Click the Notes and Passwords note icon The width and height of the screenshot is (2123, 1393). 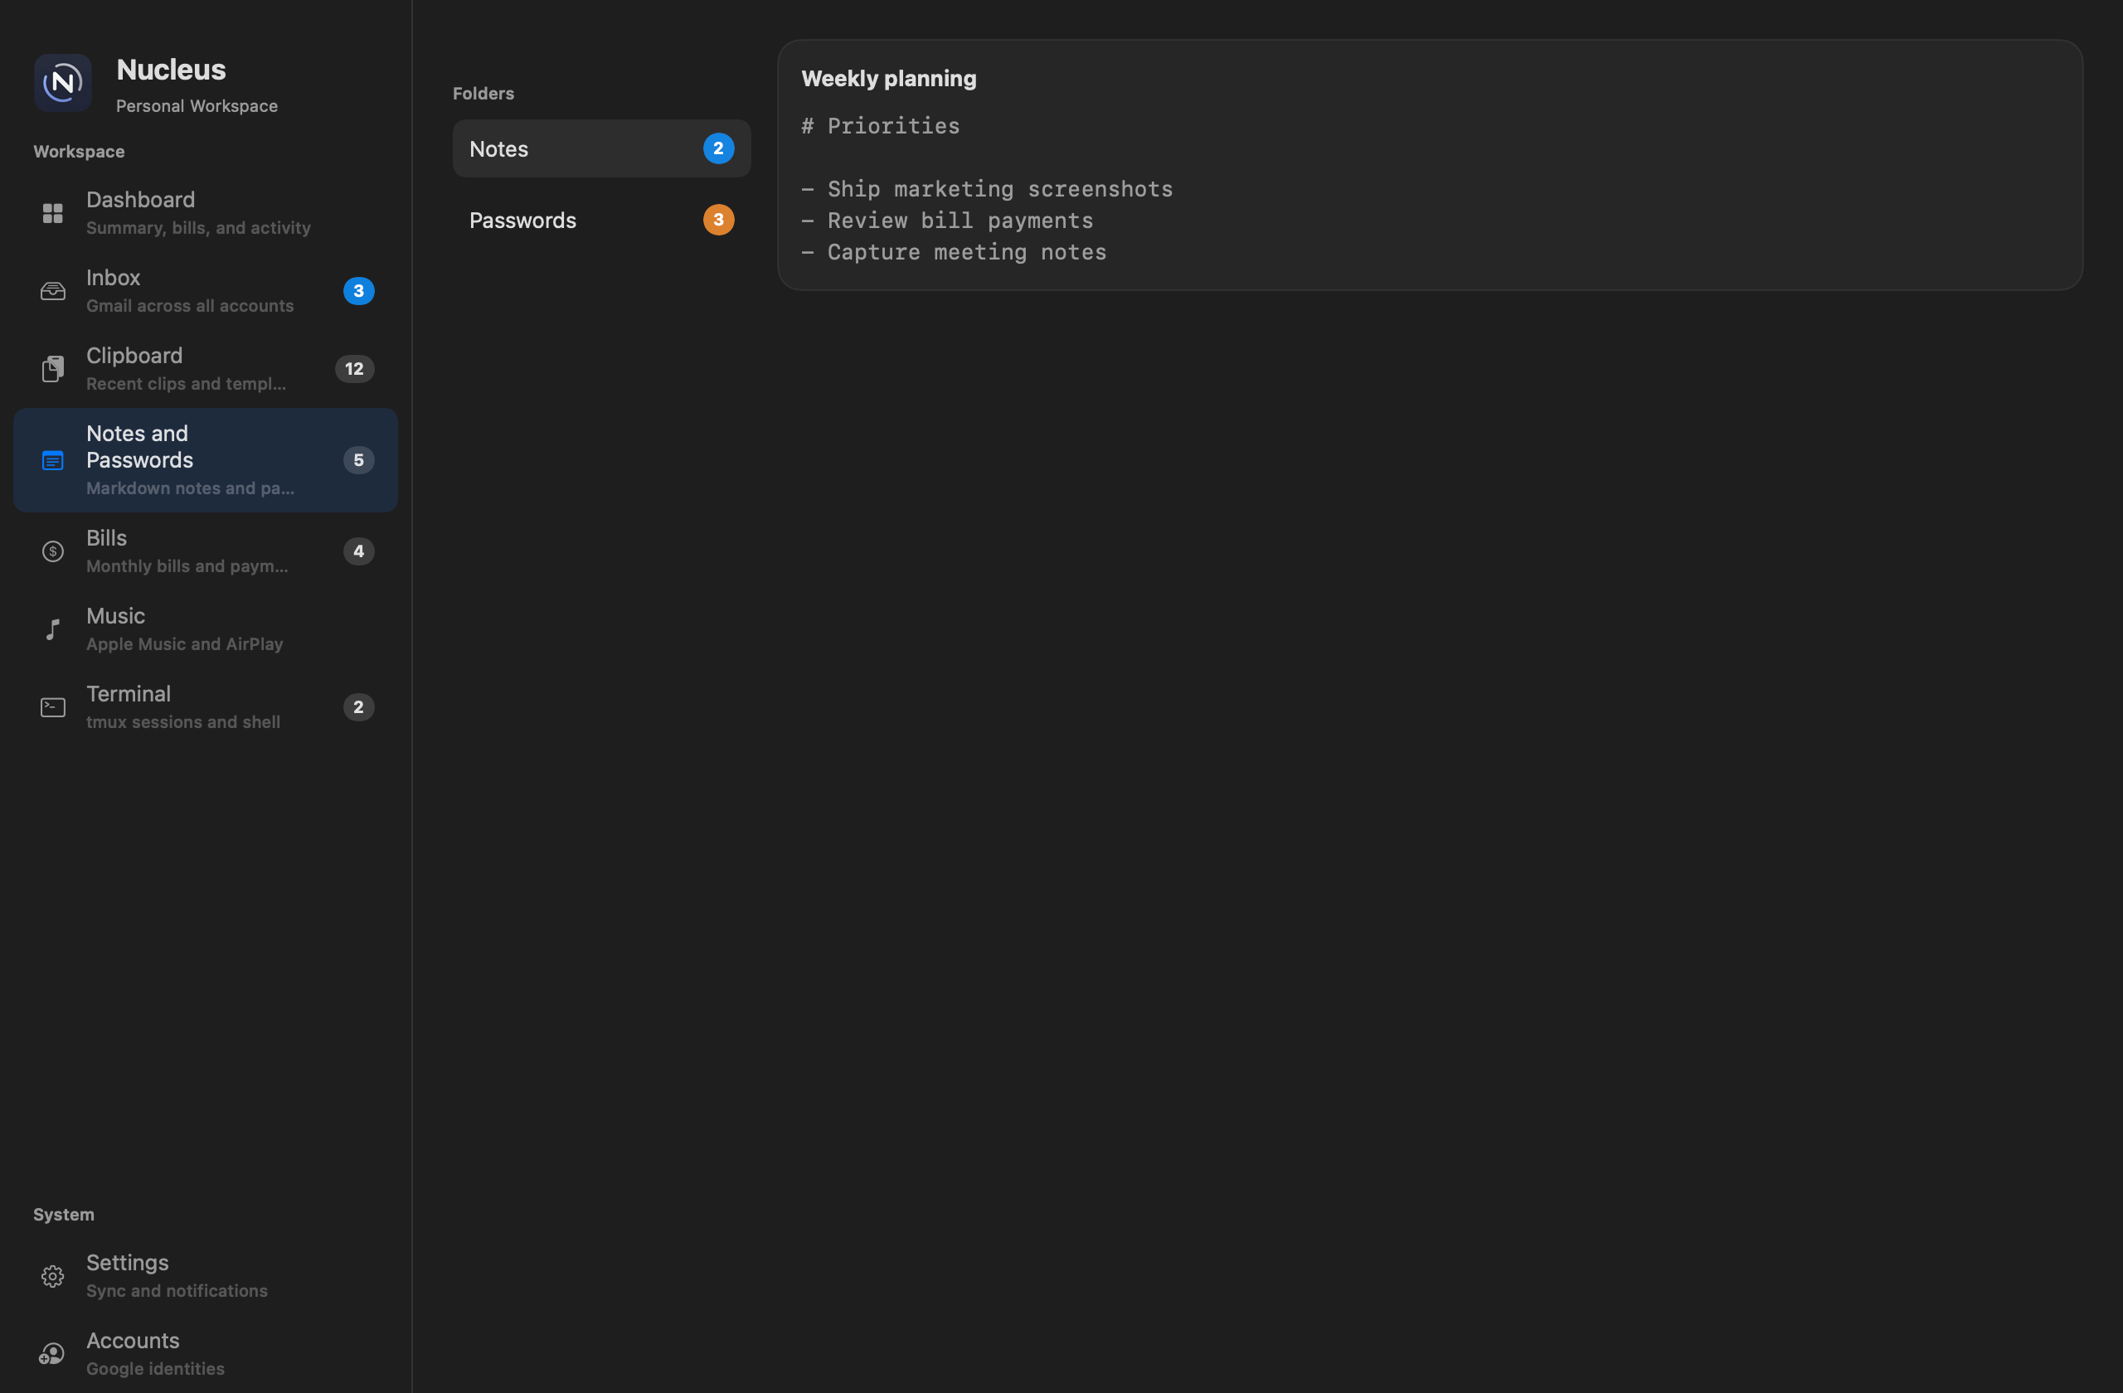[x=52, y=460]
